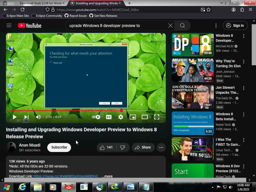Subscribe to Anan Muadi channel
This screenshot has height=192, width=256.
click(59, 147)
